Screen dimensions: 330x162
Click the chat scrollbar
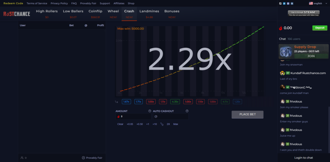click(329, 130)
